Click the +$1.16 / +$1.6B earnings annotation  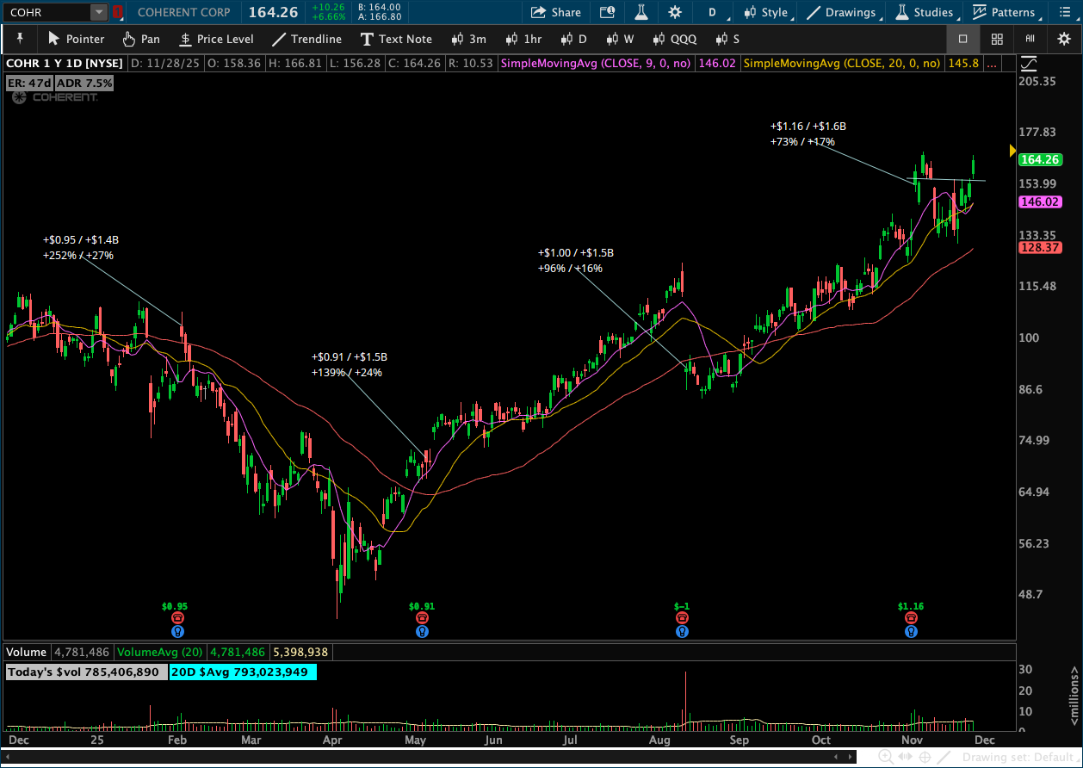click(x=808, y=134)
